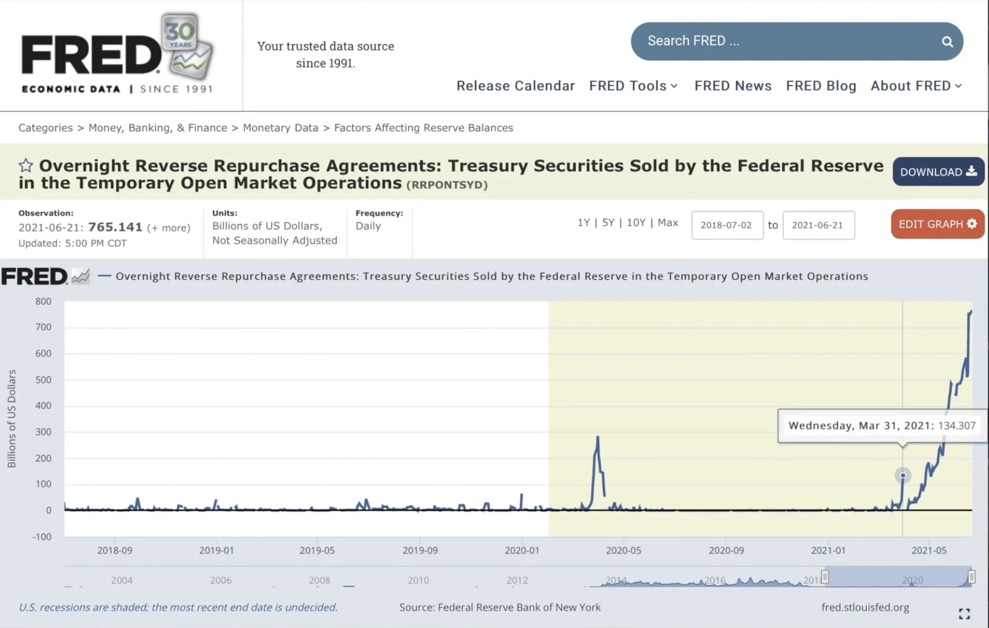Click 'Source: Federal Reserve Bank of New York'

click(500, 607)
